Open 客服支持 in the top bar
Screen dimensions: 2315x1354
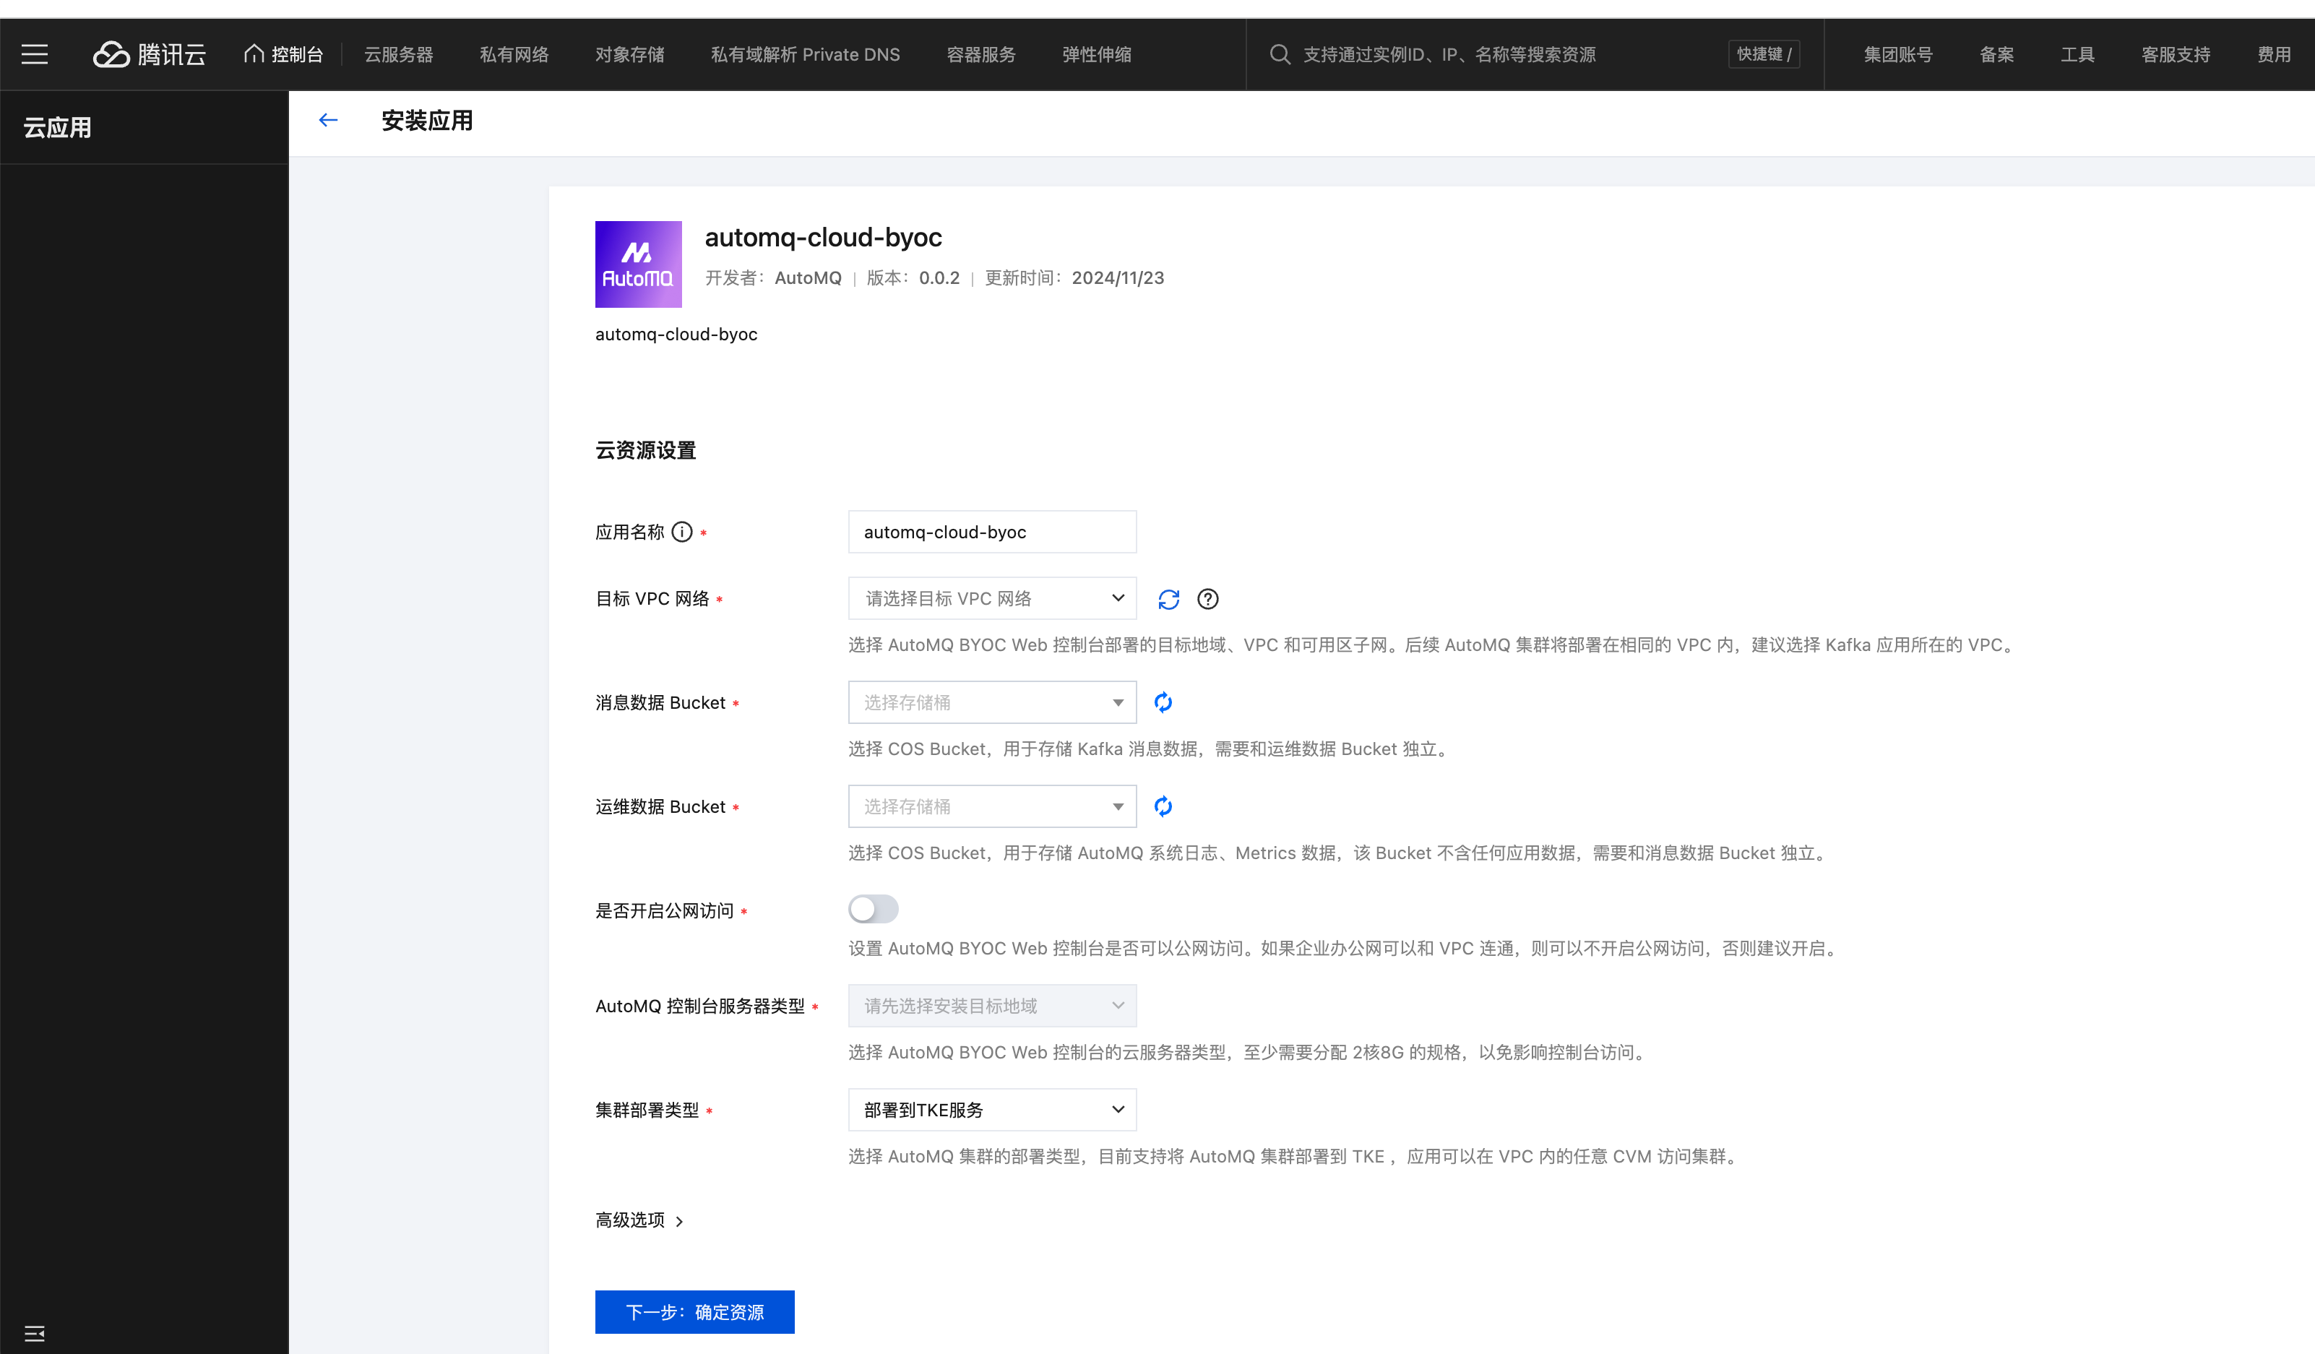2176,54
